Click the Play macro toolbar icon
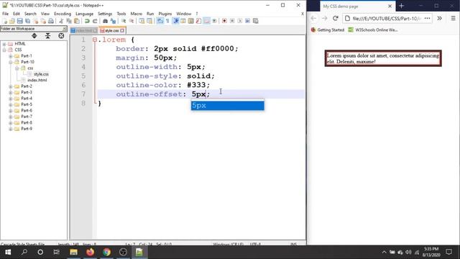The height and width of the screenshot is (259, 460). coord(240,21)
